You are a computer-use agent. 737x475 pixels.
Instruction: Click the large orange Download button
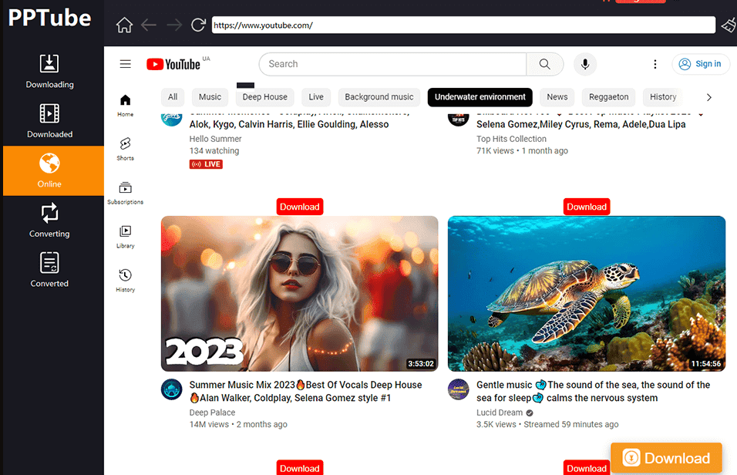pyautogui.click(x=666, y=457)
